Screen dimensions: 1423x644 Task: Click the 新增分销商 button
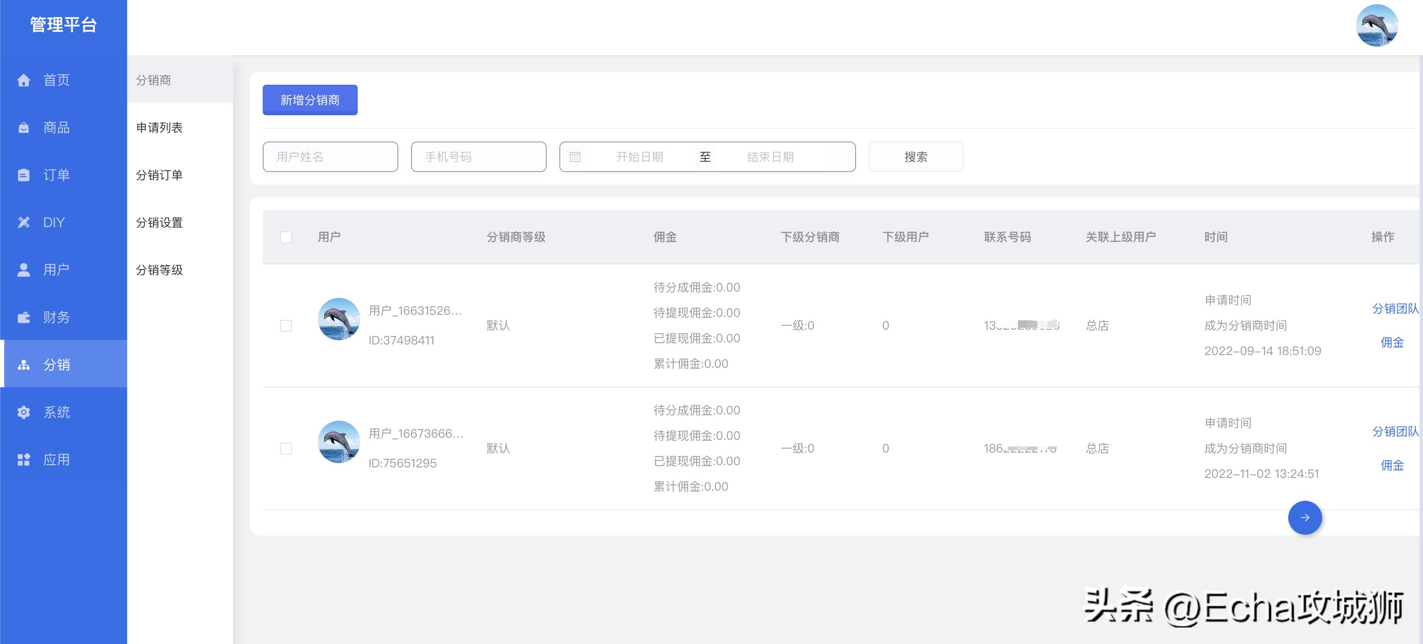(x=310, y=100)
